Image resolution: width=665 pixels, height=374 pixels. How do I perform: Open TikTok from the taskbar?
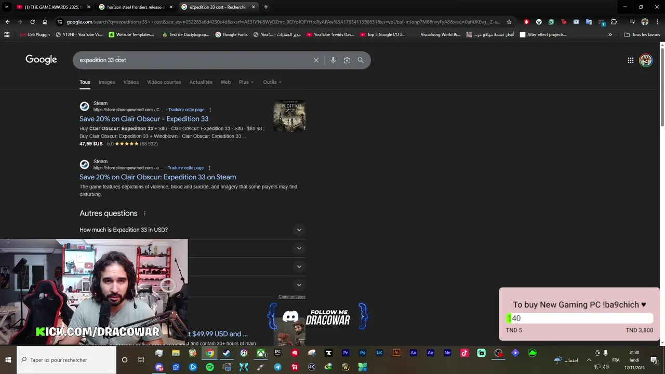click(464, 353)
